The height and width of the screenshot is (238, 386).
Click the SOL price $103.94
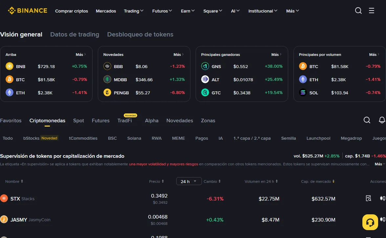tap(339, 93)
